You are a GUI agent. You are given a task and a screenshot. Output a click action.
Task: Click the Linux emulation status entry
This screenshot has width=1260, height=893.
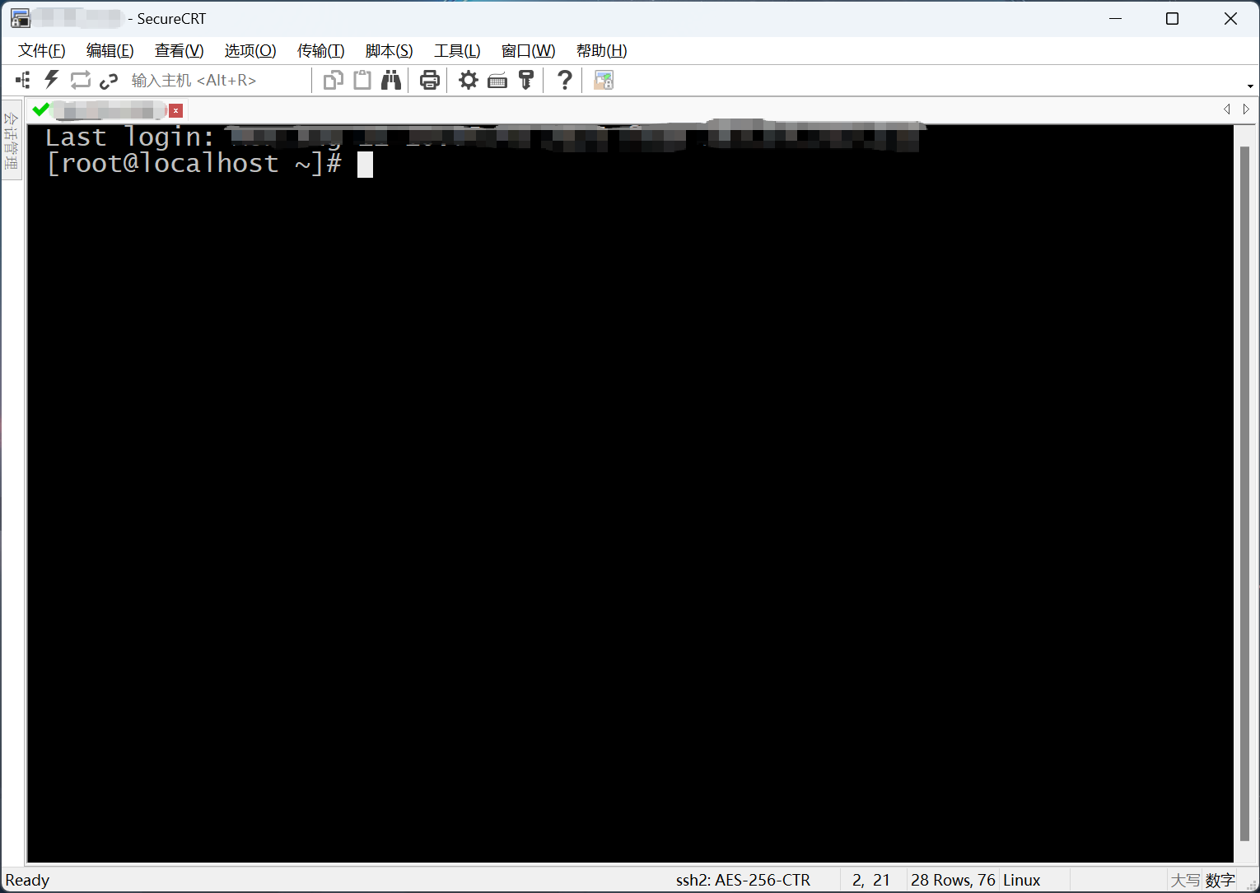click(x=1021, y=881)
